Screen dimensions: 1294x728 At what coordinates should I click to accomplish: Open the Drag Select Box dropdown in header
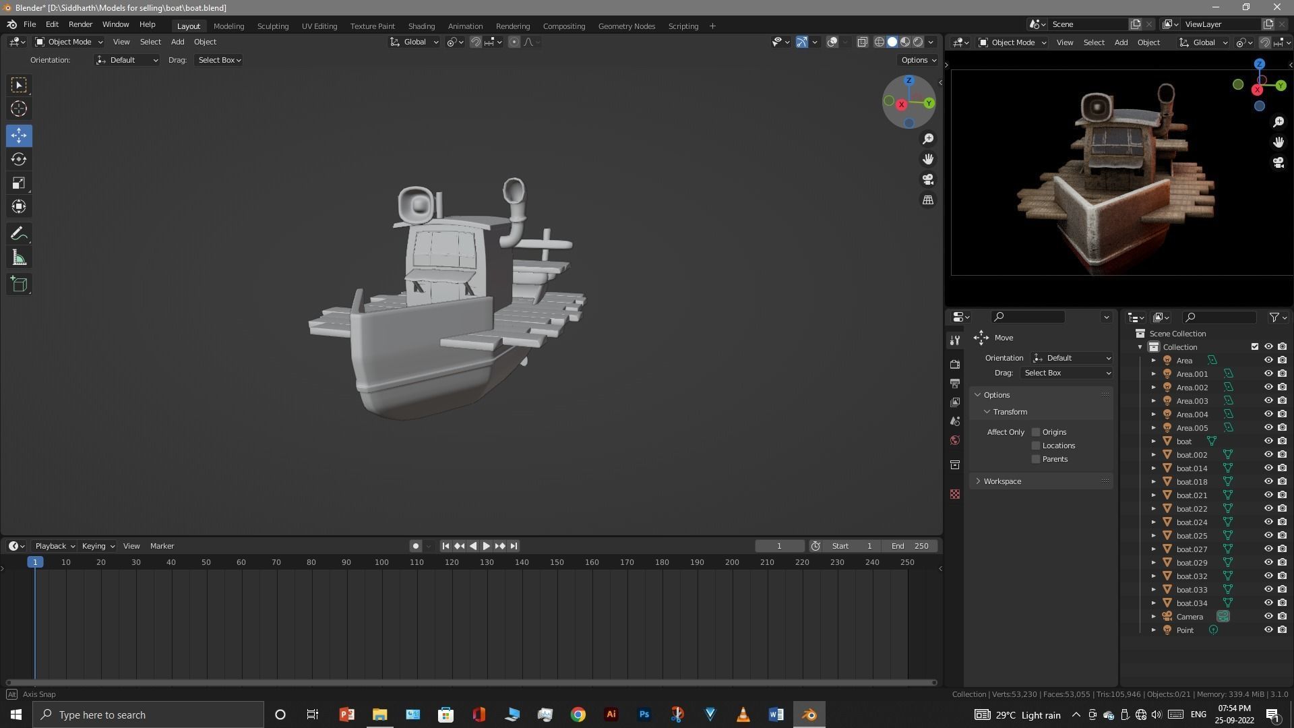click(x=219, y=60)
